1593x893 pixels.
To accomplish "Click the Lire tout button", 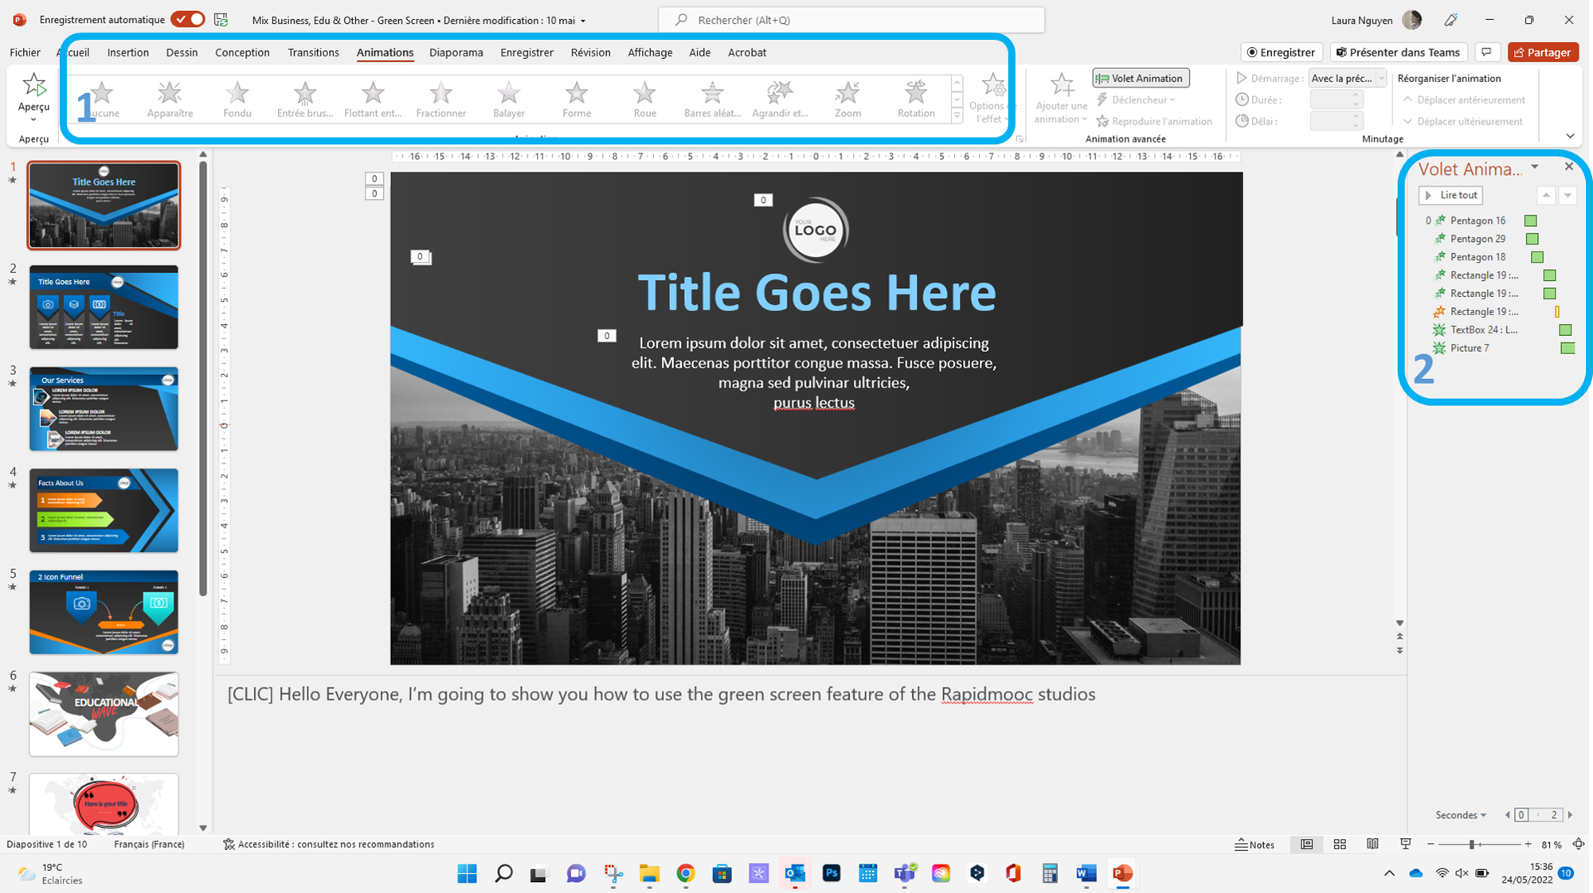I will point(1450,195).
